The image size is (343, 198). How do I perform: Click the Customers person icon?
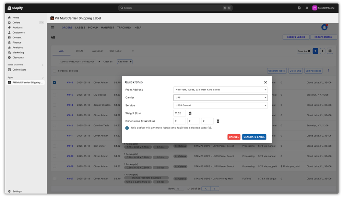point(9,33)
